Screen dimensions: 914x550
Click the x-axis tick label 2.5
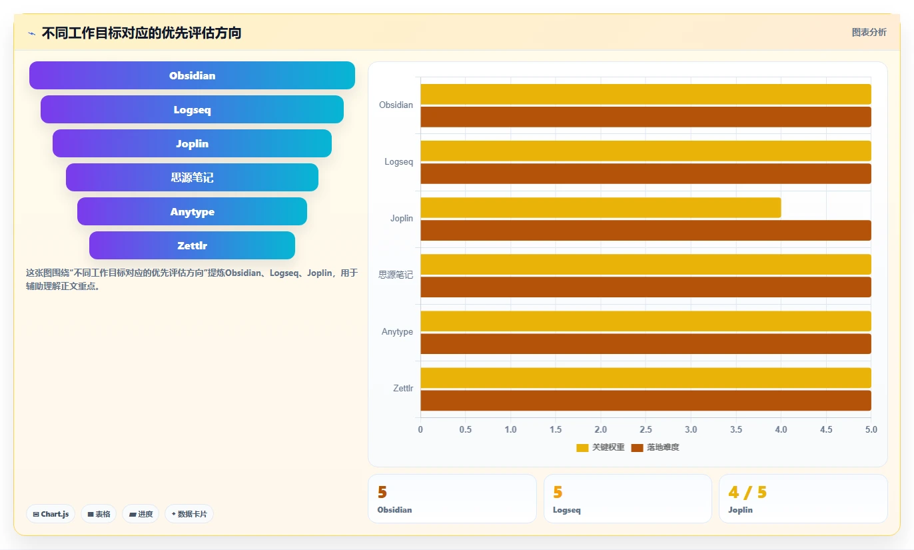click(646, 429)
